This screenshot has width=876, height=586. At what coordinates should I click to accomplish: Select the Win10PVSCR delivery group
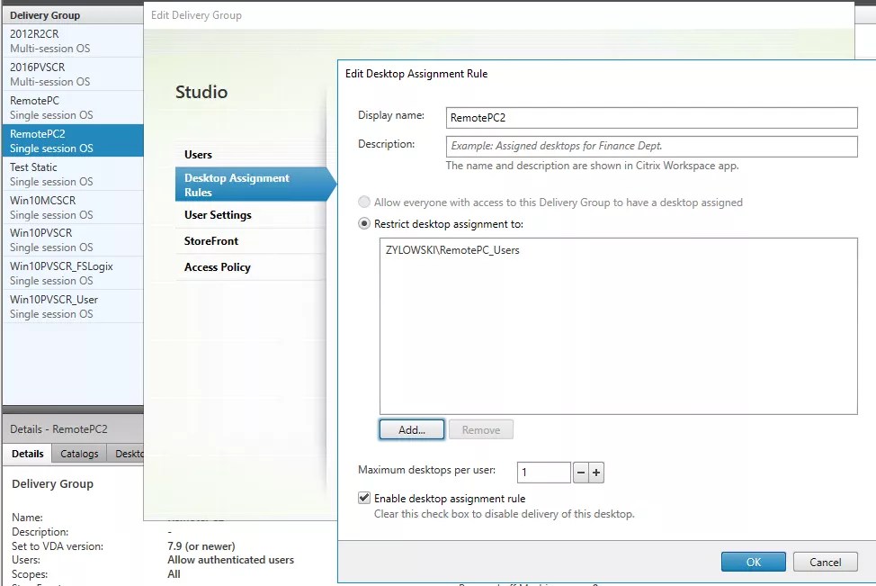(73, 239)
